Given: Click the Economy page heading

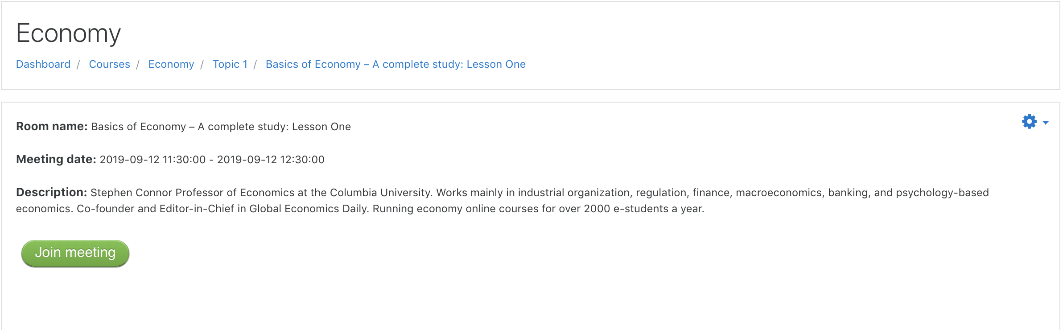Looking at the screenshot, I should coord(68,33).
